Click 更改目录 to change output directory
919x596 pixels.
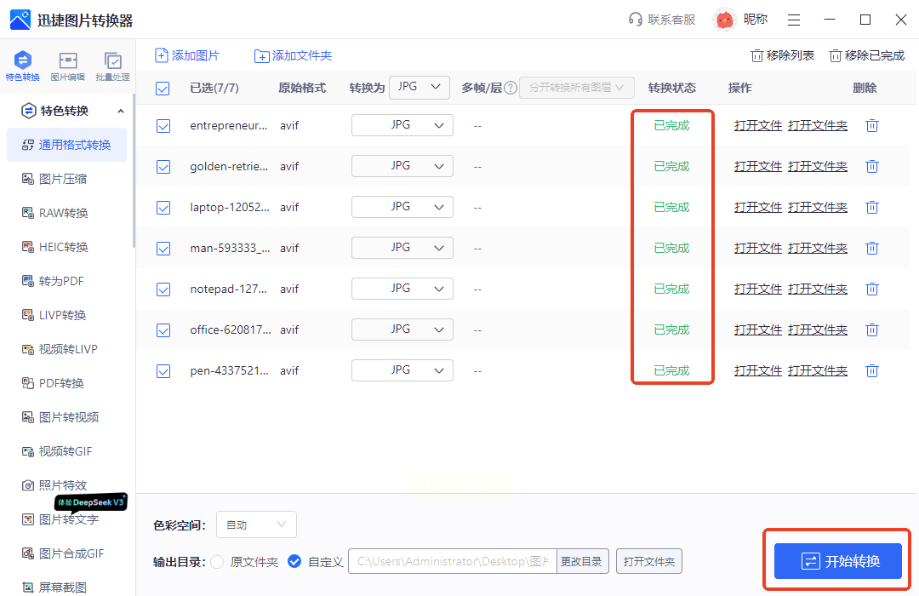click(582, 561)
